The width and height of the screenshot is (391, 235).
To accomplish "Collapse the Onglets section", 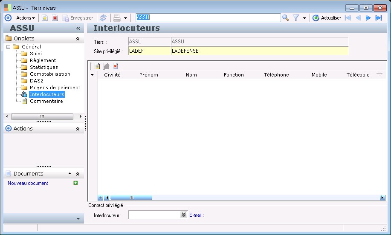I will [78, 39].
